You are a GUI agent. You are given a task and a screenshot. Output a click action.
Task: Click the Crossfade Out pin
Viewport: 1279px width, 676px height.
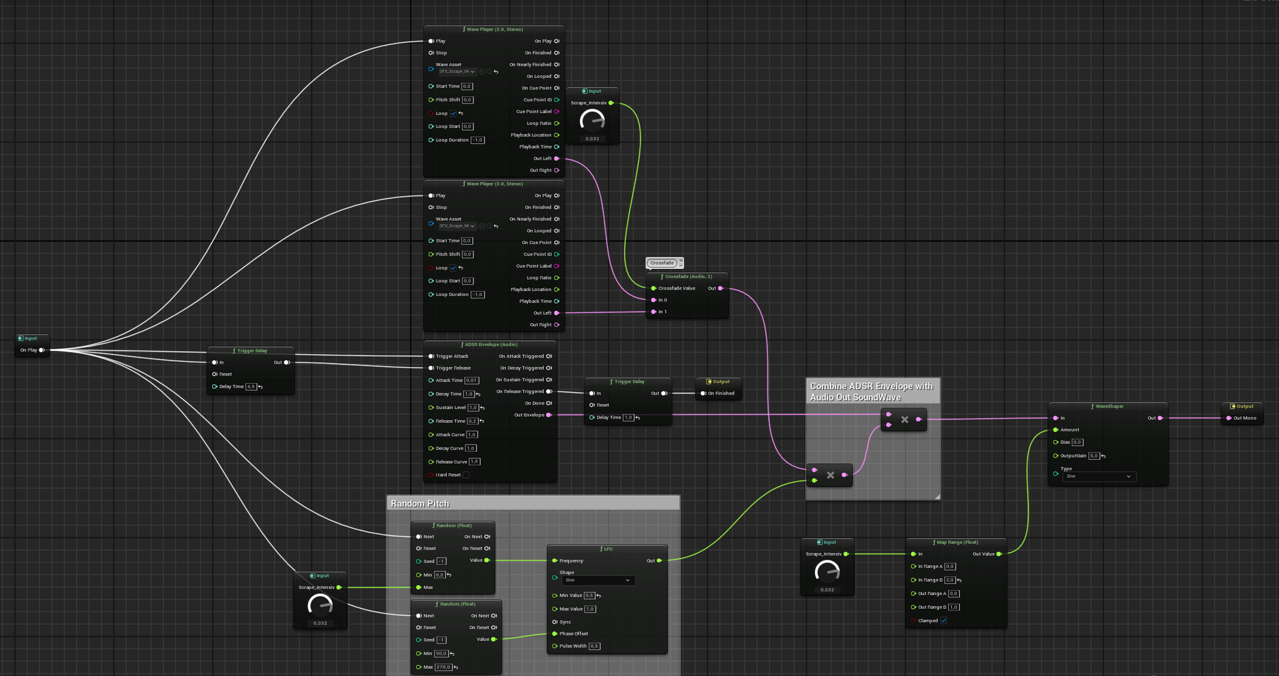tap(721, 288)
